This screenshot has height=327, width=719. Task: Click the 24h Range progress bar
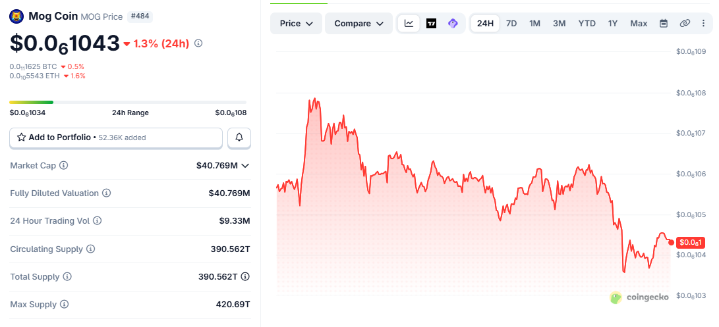pyautogui.click(x=128, y=102)
